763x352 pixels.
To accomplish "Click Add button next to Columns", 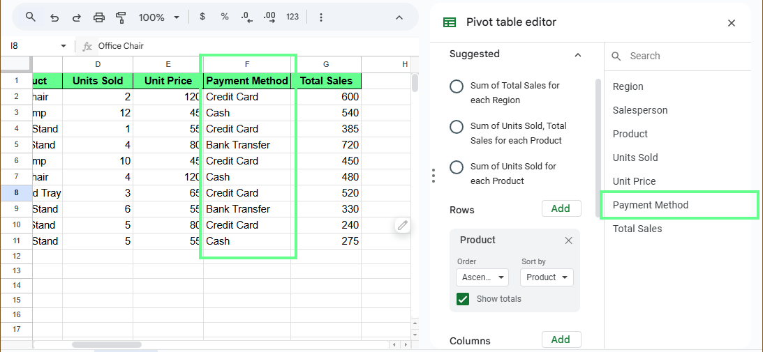I will (x=561, y=339).
